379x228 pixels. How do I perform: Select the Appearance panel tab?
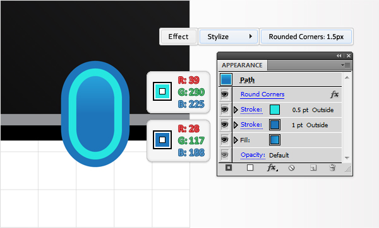pos(242,66)
